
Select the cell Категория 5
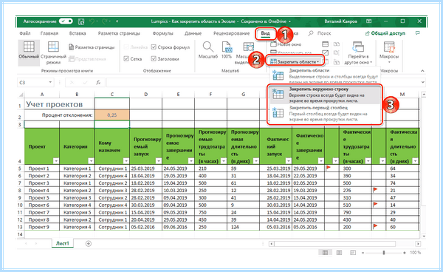pyautogui.click(x=77, y=212)
